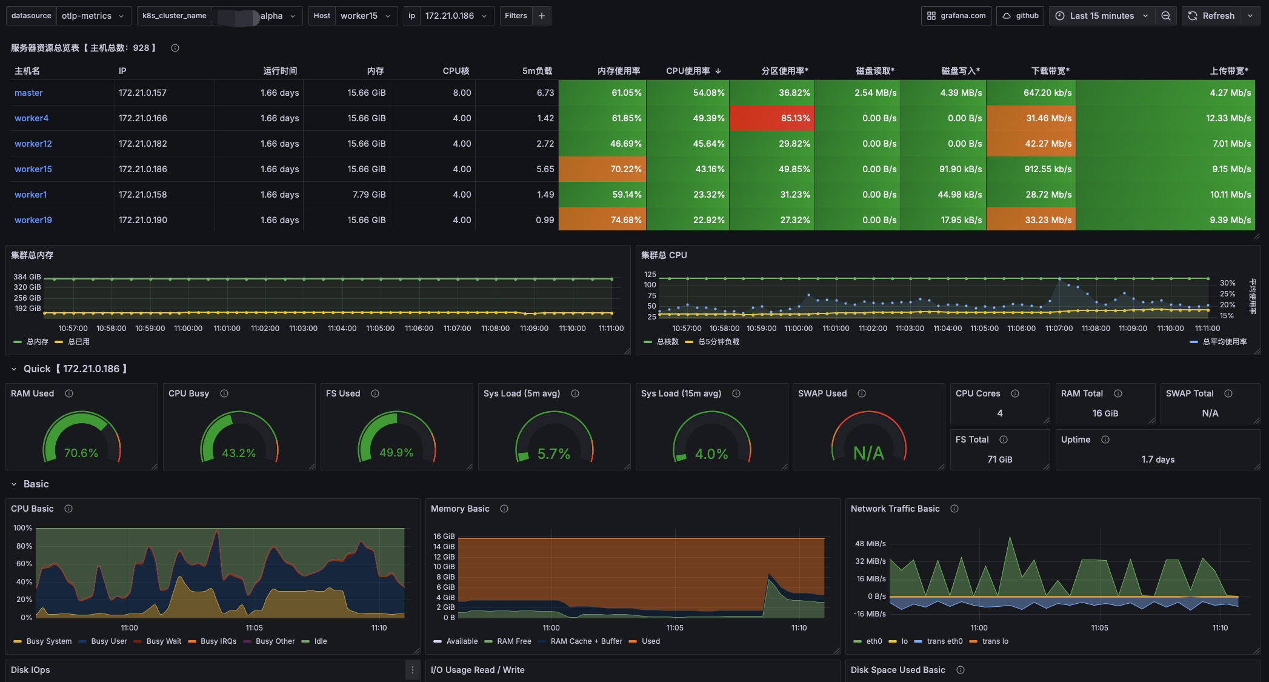Open the github link button
This screenshot has width=1269, height=682.
coord(1021,16)
